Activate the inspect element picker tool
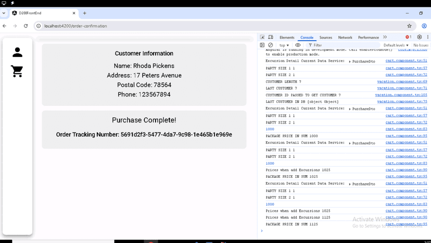431x243 pixels. (262, 38)
